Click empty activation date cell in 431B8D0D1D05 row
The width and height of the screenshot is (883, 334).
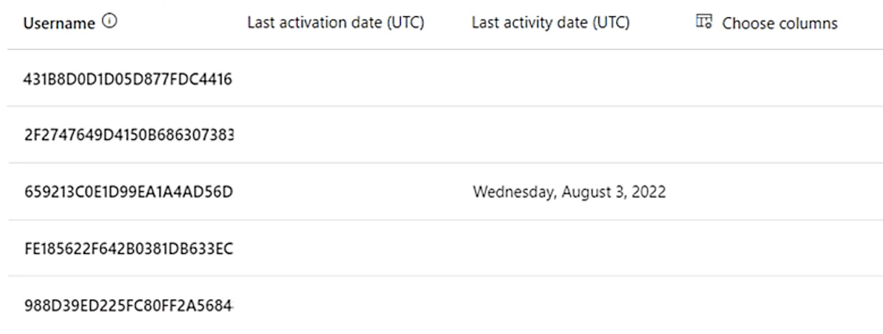pos(336,77)
